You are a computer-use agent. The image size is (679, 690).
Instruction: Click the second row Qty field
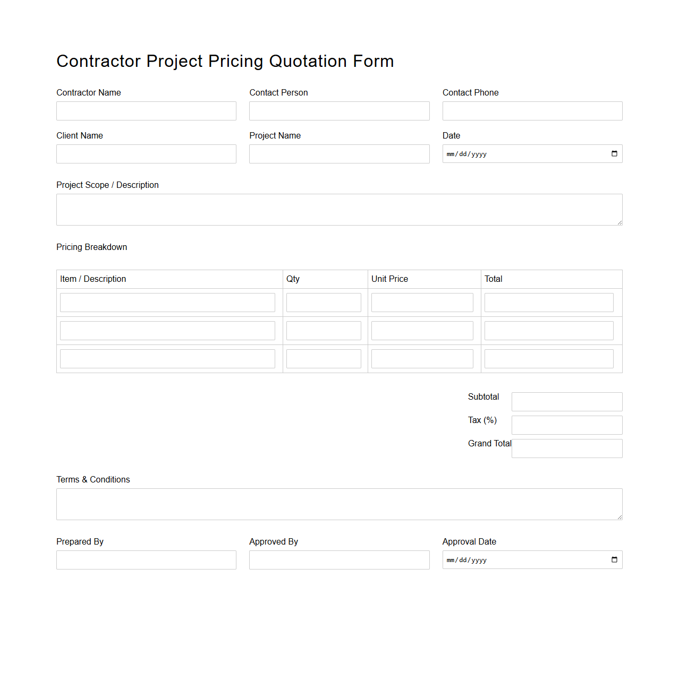coord(323,330)
